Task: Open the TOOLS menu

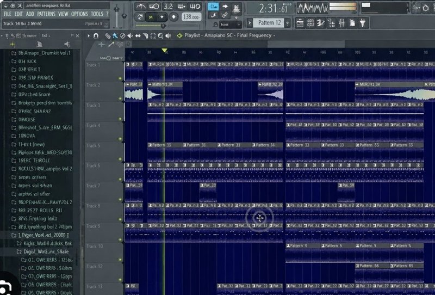Action: (97, 14)
